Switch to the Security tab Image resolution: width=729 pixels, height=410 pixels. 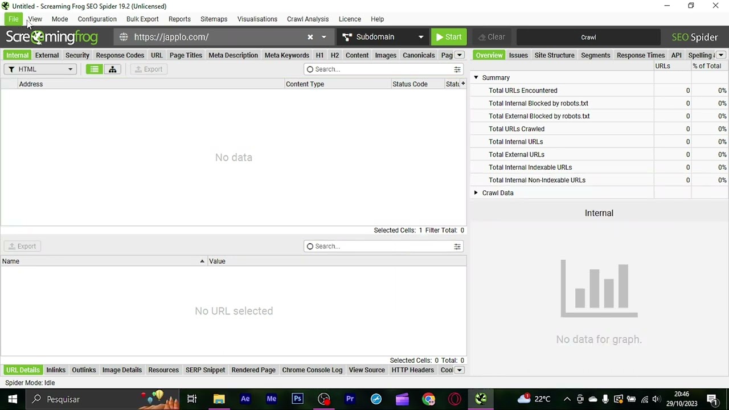(x=77, y=55)
